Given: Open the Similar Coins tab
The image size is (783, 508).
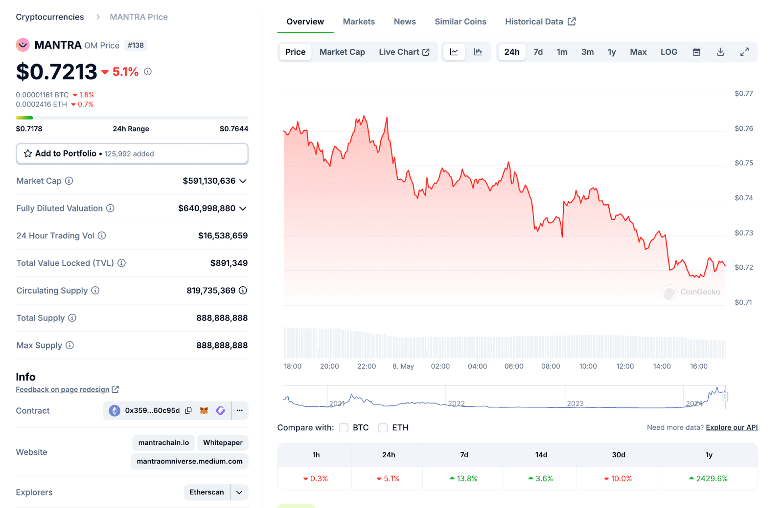Looking at the screenshot, I should coord(460,21).
